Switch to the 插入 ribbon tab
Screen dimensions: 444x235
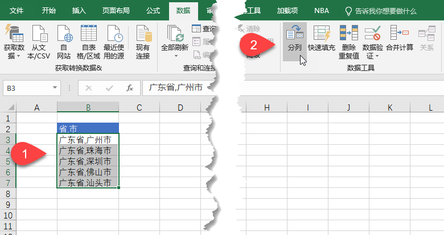(x=79, y=11)
